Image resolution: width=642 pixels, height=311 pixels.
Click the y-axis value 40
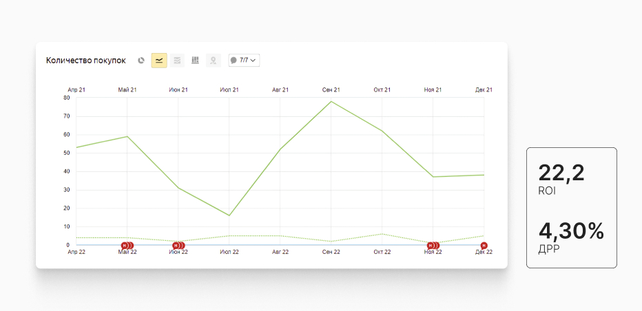[x=67, y=171]
